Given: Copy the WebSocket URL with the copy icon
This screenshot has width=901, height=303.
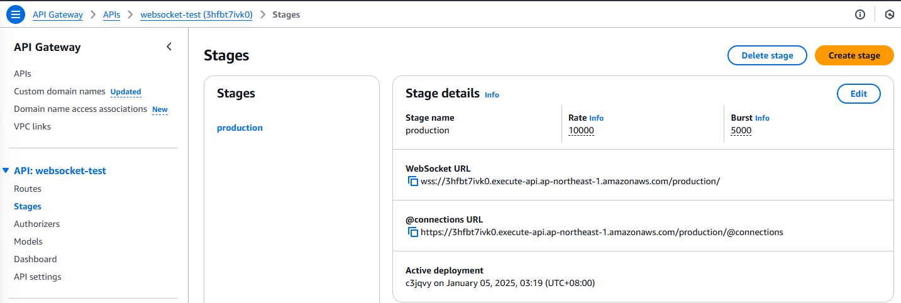Looking at the screenshot, I should click(x=413, y=181).
